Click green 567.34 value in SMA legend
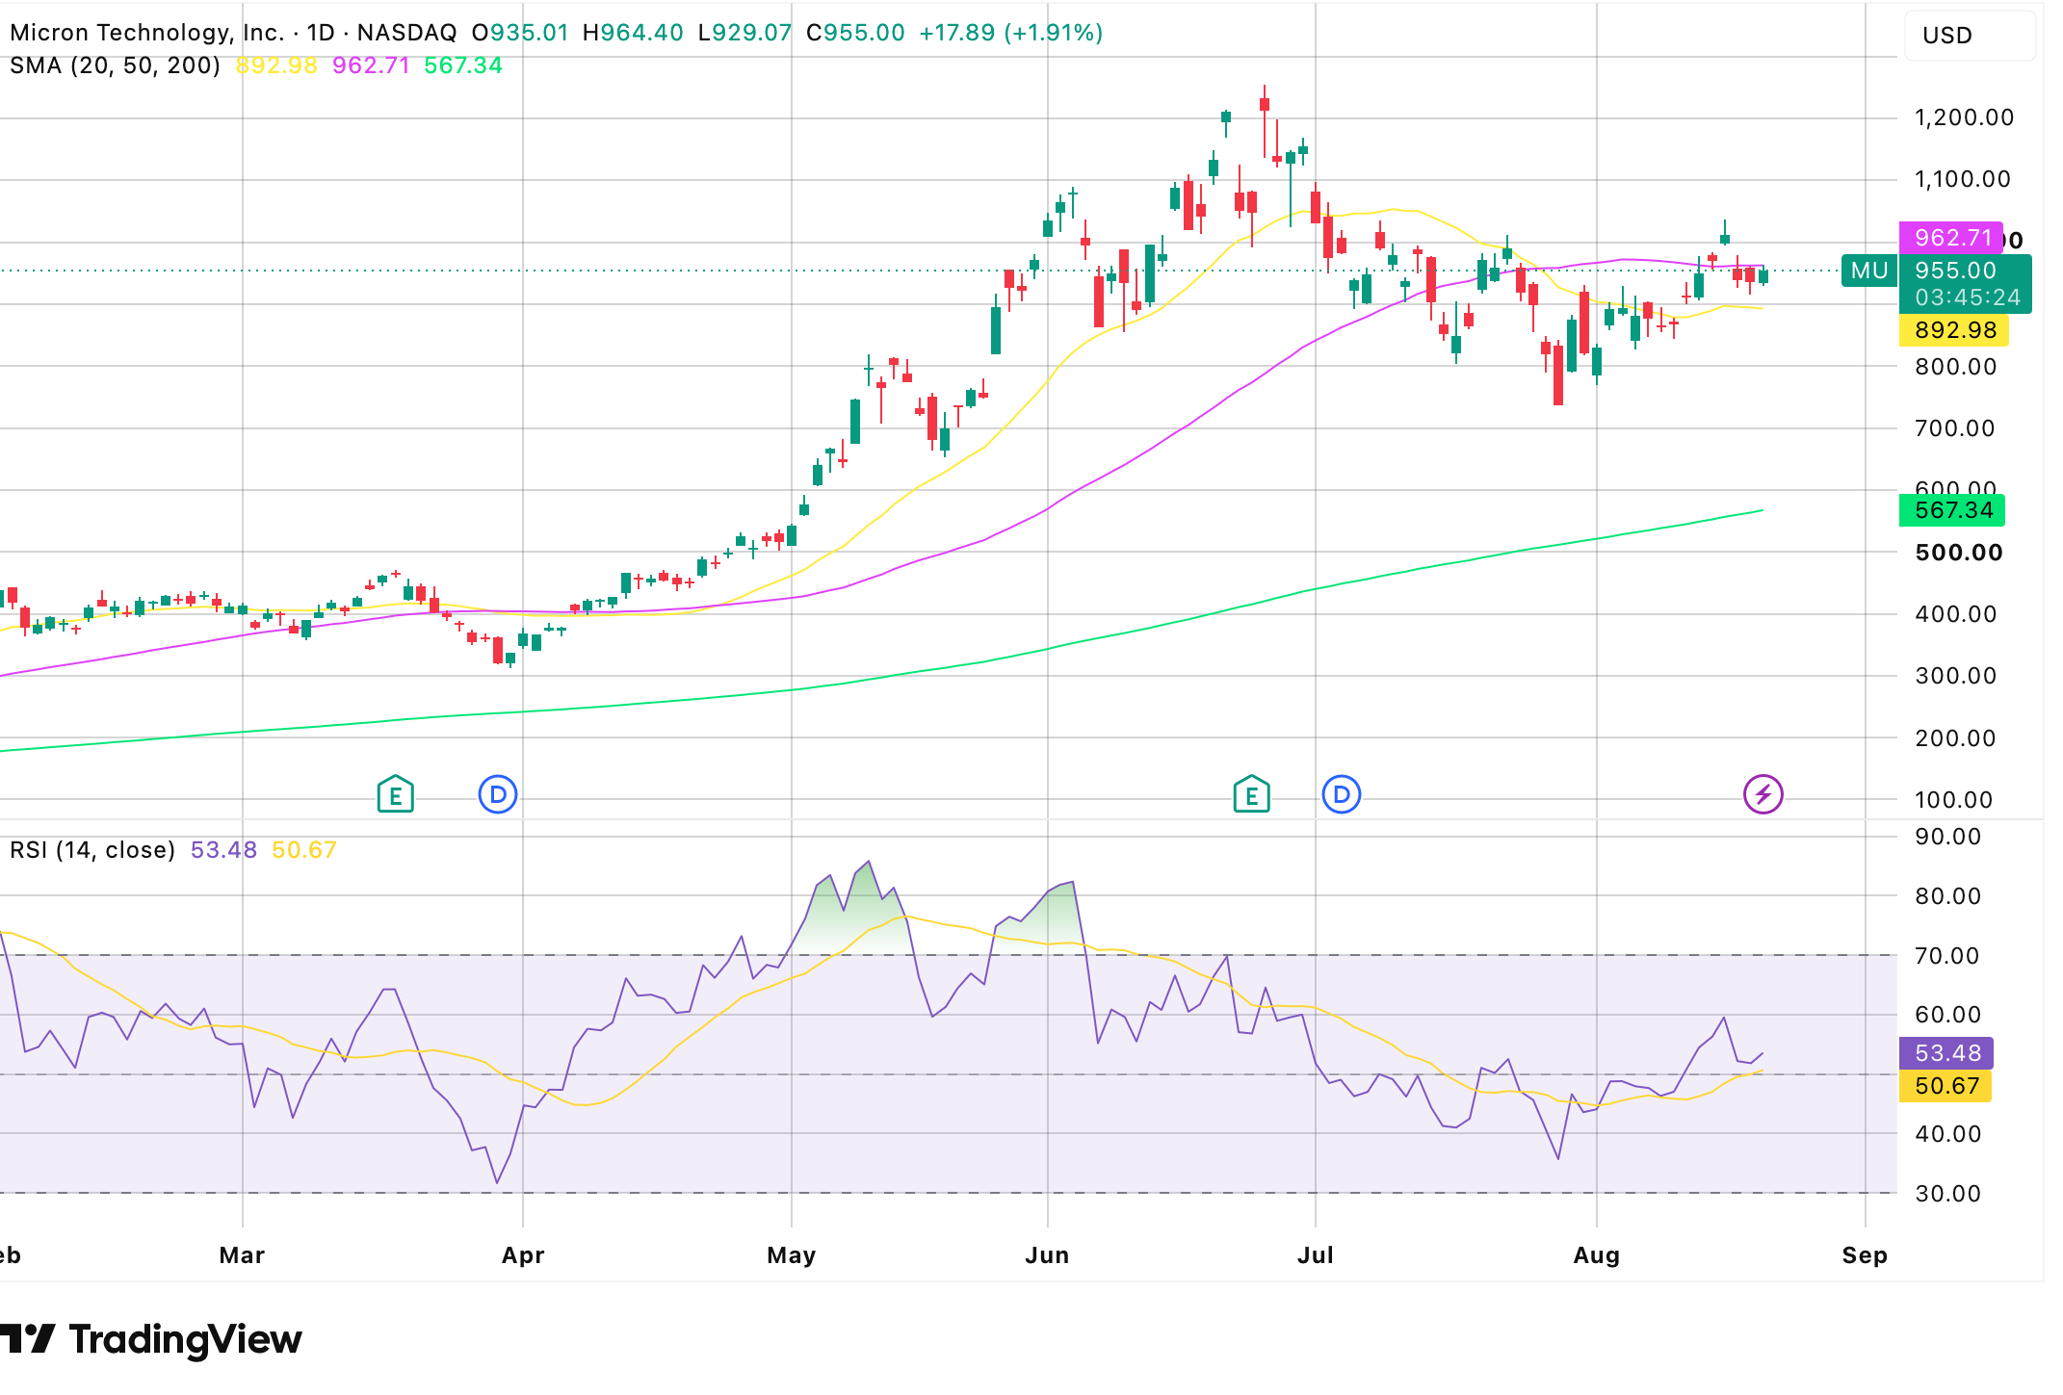This screenshot has width=2063, height=1395. (x=463, y=65)
